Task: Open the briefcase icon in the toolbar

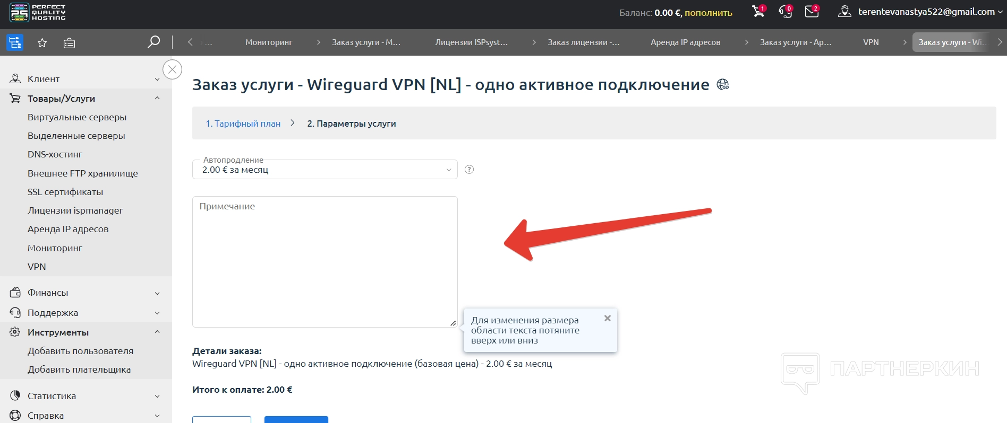Action: pyautogui.click(x=69, y=43)
